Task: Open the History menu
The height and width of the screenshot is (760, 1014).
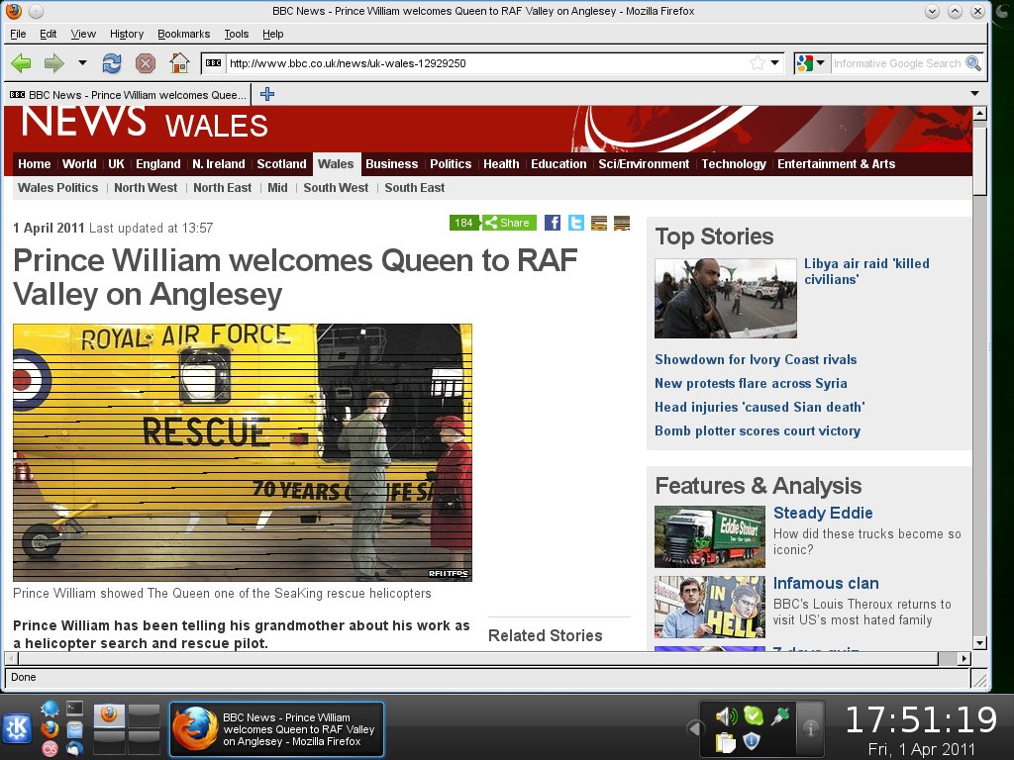Action: pyautogui.click(x=126, y=34)
